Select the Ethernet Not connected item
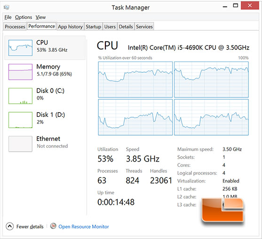 [x=39, y=144]
